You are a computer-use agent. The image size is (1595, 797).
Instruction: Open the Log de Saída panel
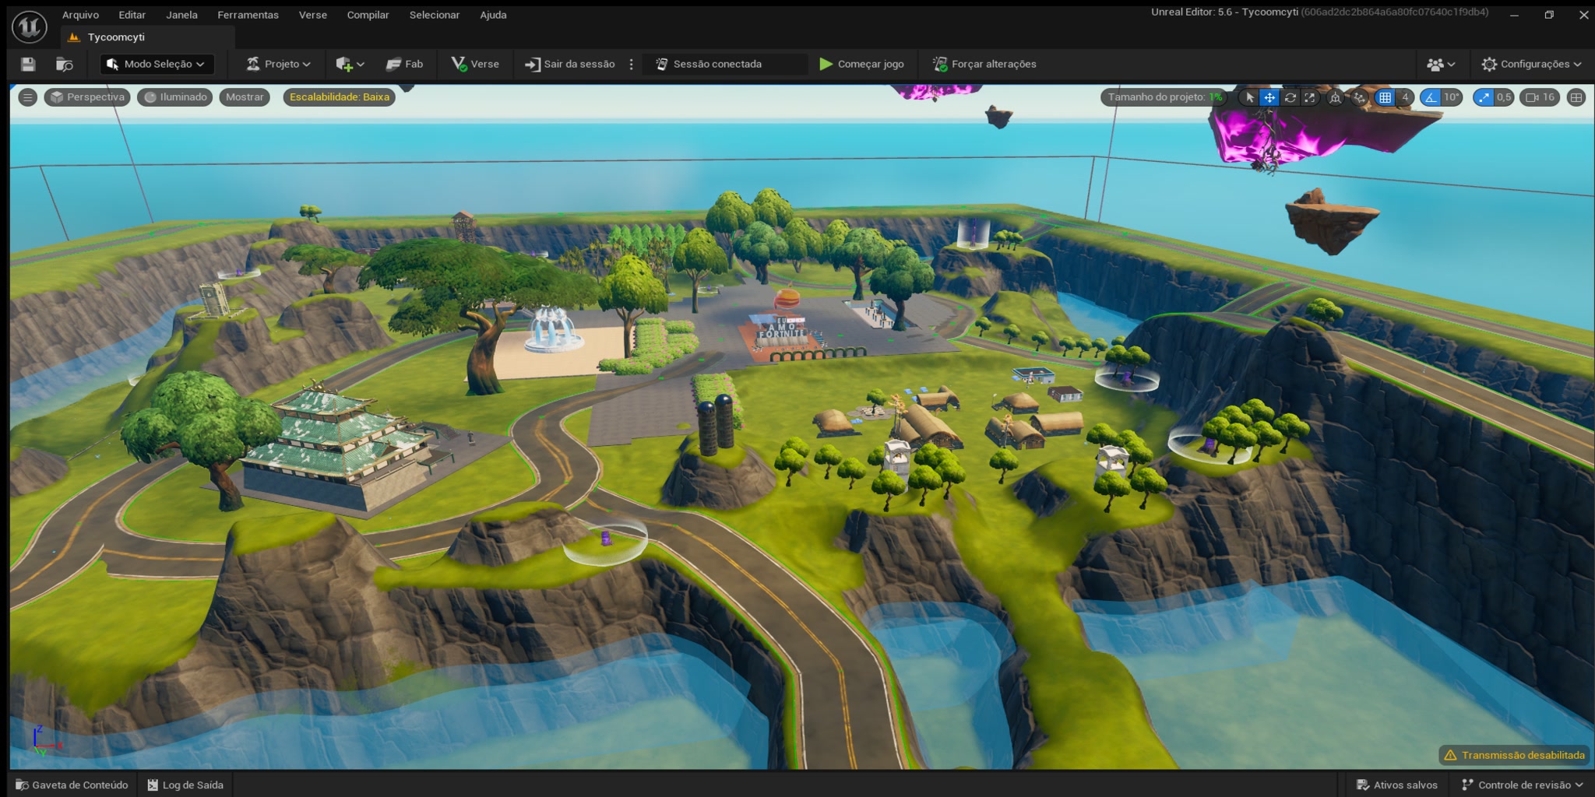coord(185,785)
